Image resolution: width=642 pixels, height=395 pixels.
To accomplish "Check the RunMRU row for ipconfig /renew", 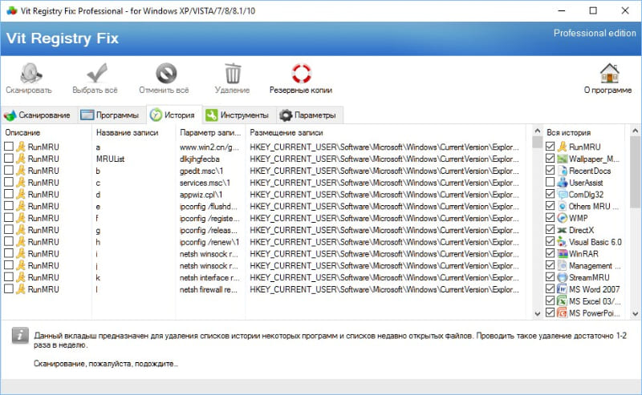I will (x=9, y=241).
